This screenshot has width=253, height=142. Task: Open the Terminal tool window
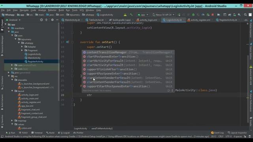(x=37, y=133)
